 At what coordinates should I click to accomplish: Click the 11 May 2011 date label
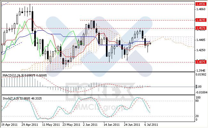tap(51, 125)
